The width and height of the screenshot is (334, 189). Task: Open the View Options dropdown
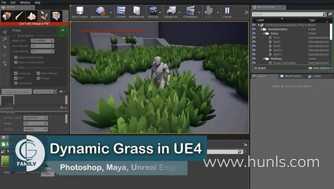[x=320, y=68]
